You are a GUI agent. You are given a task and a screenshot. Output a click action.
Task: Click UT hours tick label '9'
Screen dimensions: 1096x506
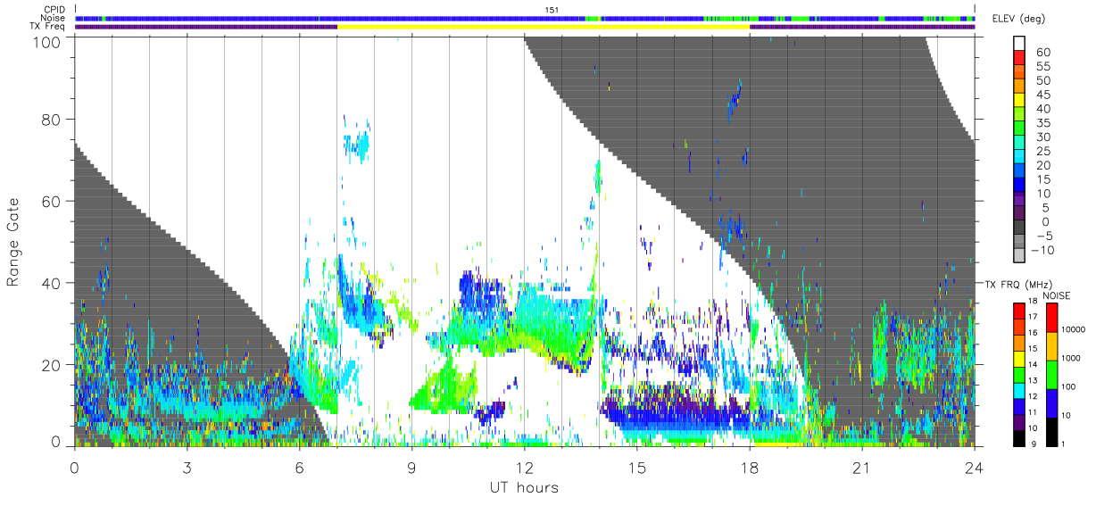click(411, 467)
